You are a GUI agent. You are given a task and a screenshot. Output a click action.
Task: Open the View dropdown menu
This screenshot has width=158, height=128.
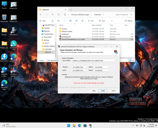103,21
